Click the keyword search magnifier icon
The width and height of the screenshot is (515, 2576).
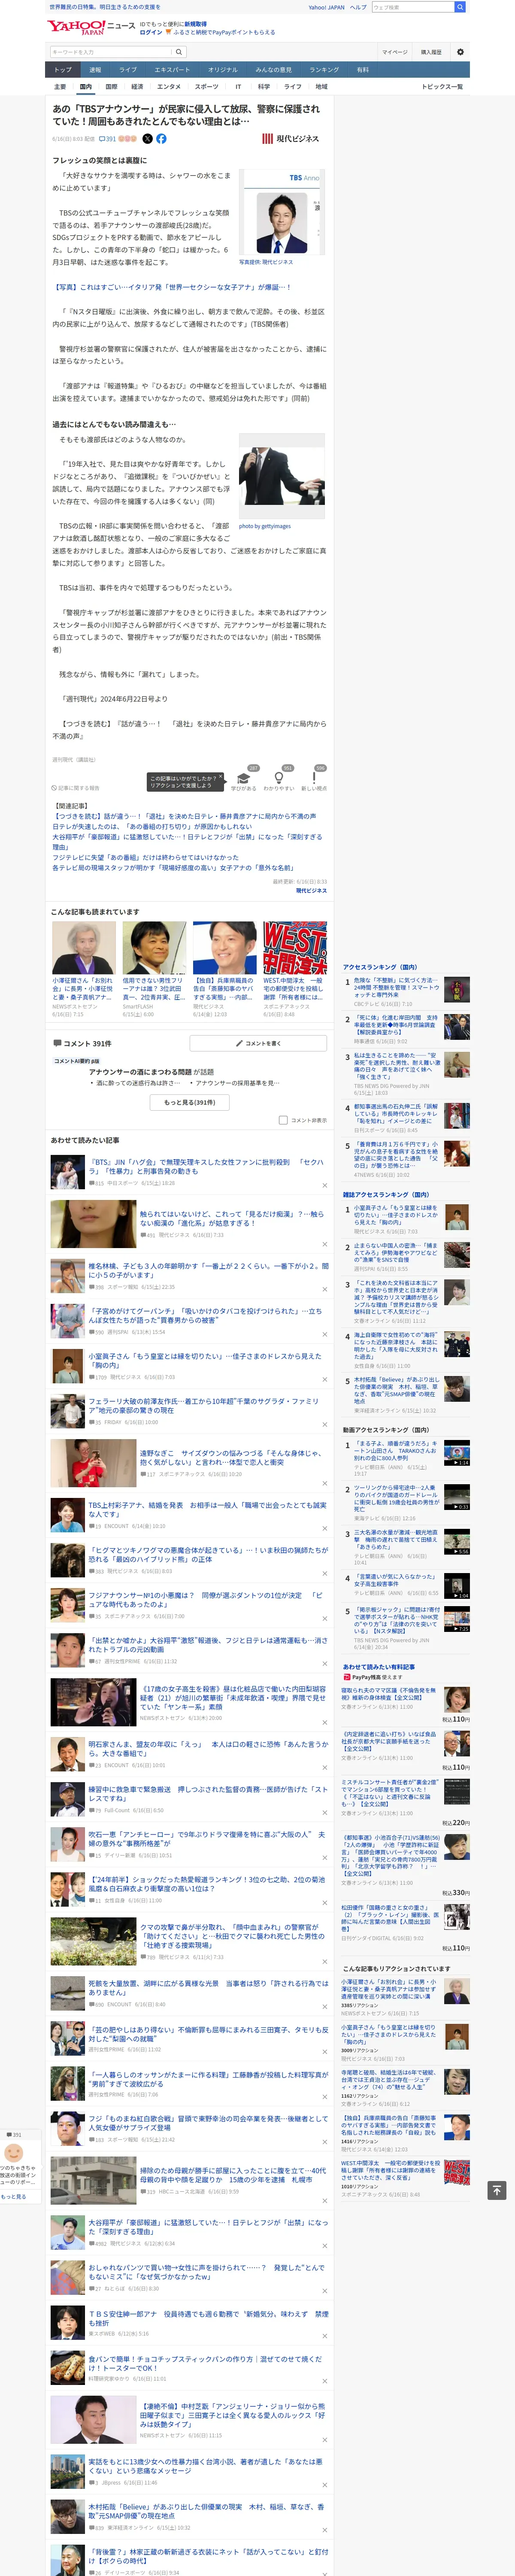[x=179, y=52]
